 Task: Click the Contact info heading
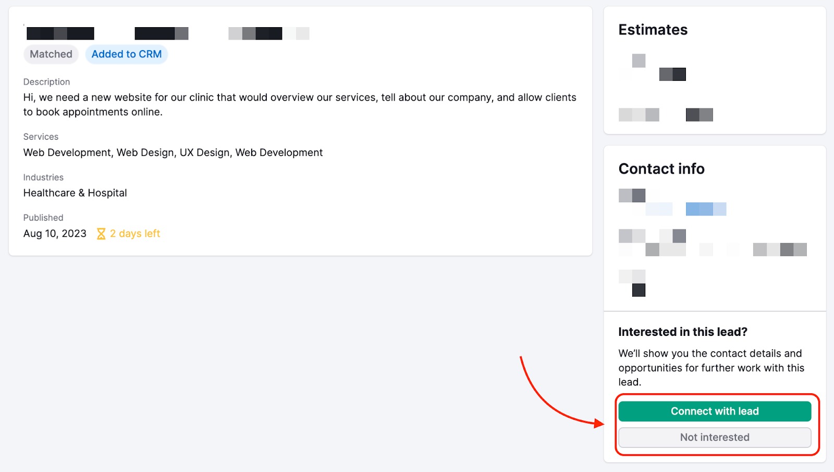click(661, 169)
